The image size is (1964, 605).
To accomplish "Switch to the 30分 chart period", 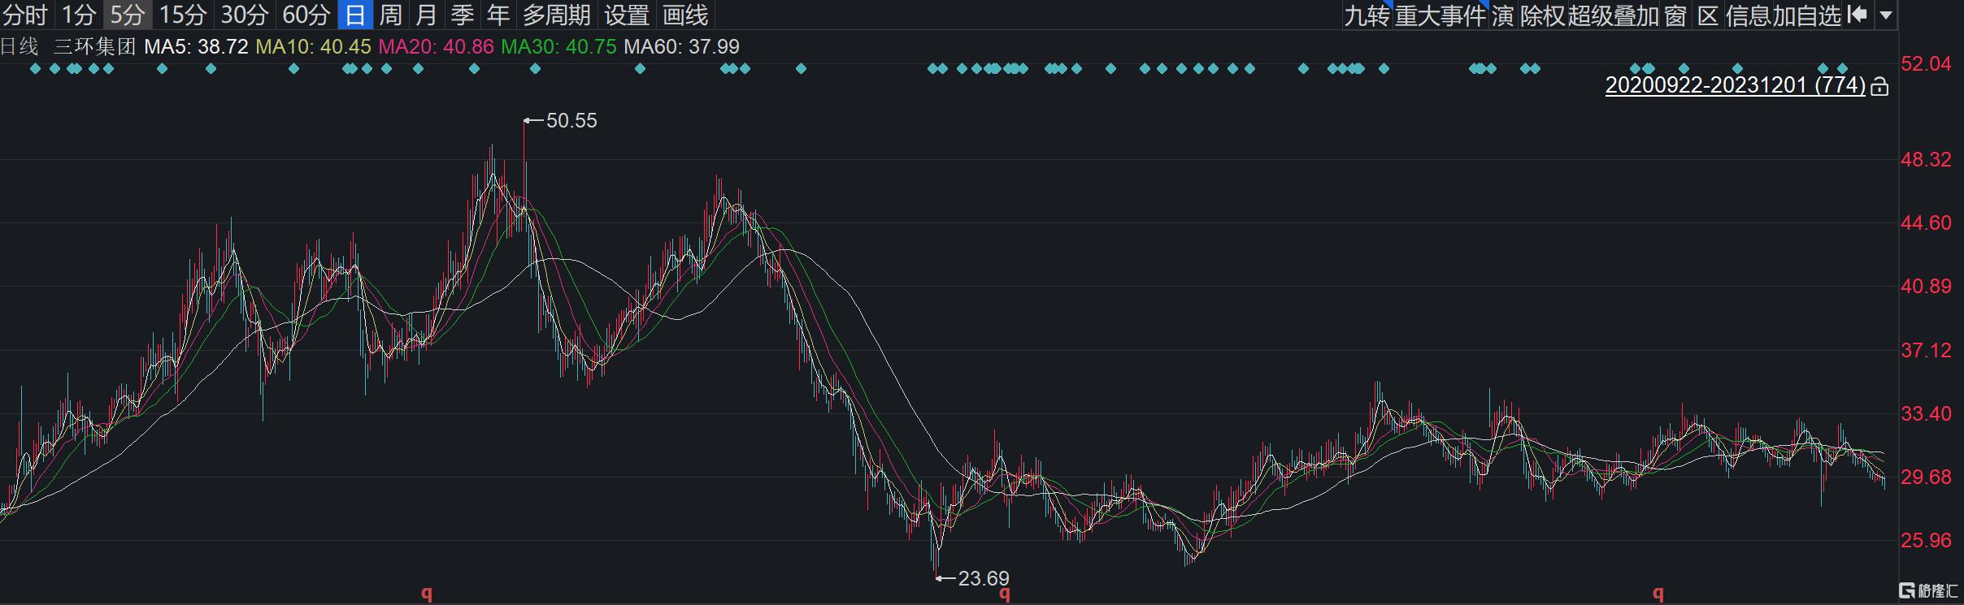I will pos(245,15).
